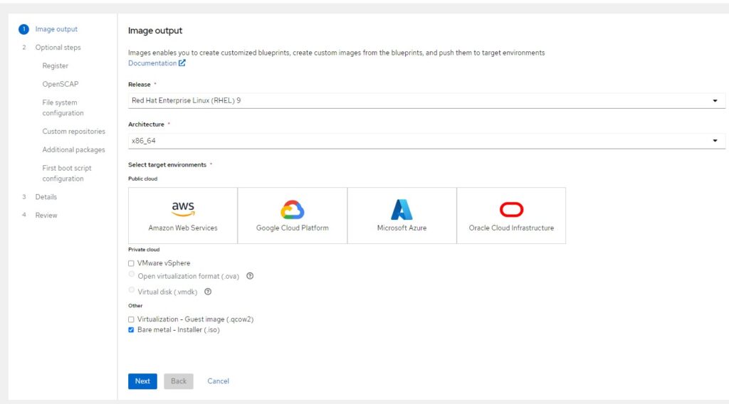729x404 pixels.
Task: Open help icon for Open virtualization format
Action: [x=250, y=276]
